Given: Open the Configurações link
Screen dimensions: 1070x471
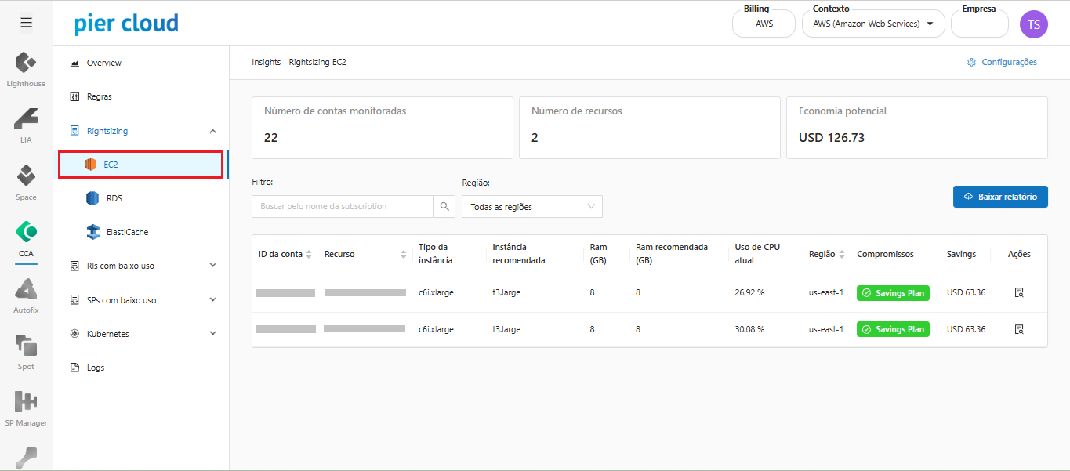Looking at the screenshot, I should [x=1002, y=62].
